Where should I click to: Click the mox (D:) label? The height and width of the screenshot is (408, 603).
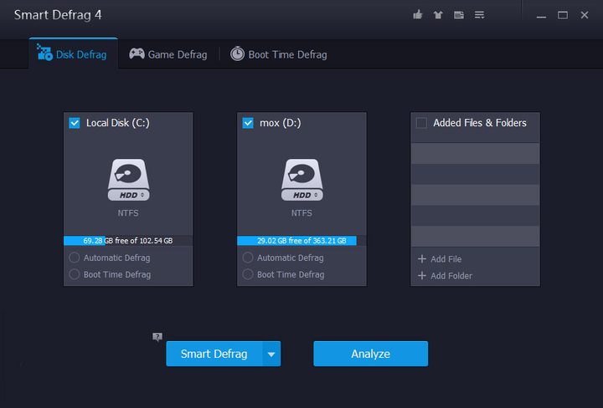[281, 123]
